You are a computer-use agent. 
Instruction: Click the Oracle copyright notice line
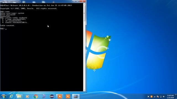point(29,9)
